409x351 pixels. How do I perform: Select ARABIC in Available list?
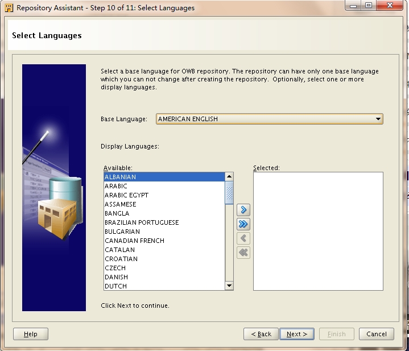[164, 186]
